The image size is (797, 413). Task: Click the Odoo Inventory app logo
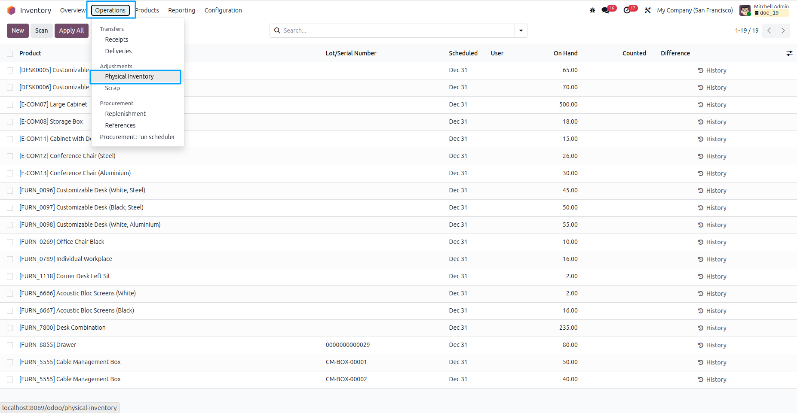[12, 10]
